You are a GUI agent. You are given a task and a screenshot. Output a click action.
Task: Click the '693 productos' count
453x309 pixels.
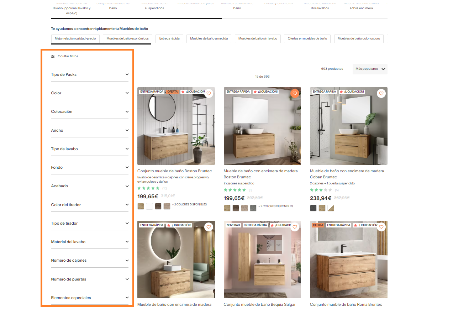point(332,69)
